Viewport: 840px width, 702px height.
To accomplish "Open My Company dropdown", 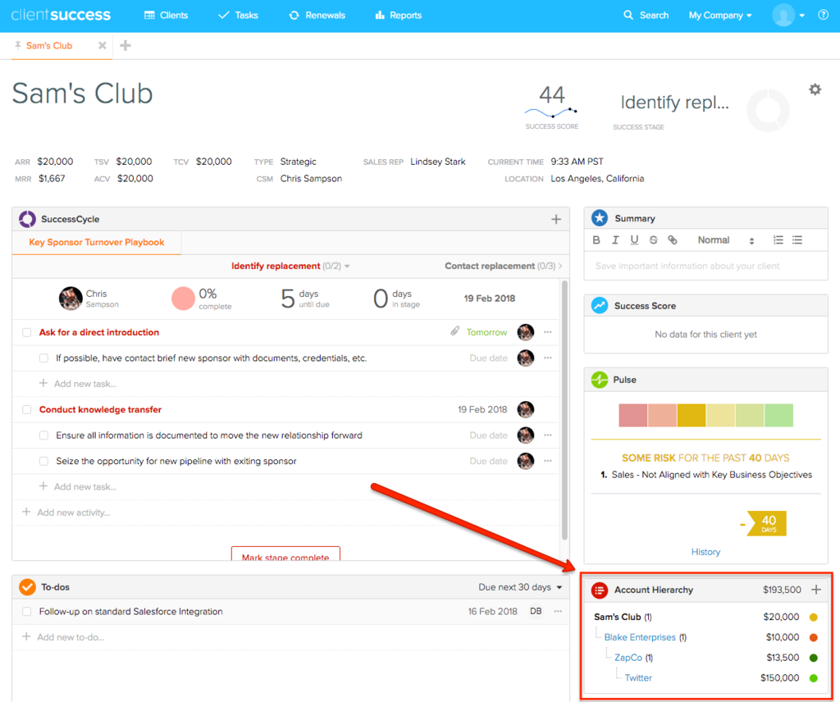I will click(720, 15).
